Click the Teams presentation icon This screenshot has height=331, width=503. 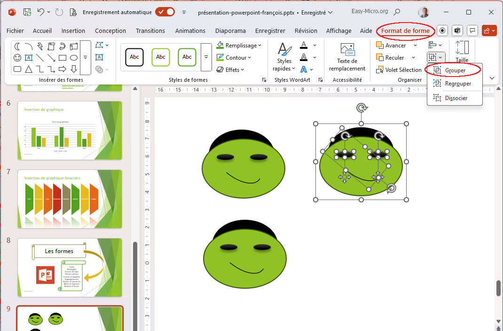(457, 31)
